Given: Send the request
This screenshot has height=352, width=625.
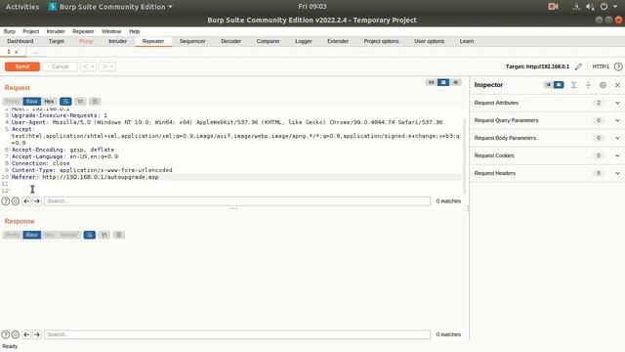Looking at the screenshot, I should [22, 66].
